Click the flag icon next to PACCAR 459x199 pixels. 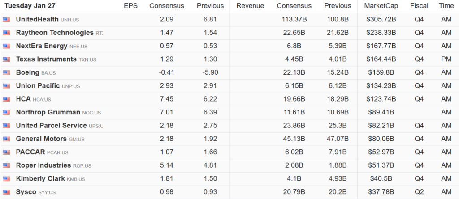click(x=6, y=152)
